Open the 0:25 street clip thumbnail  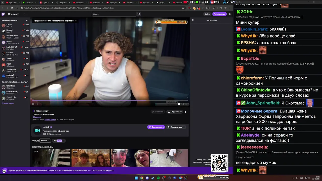point(169,158)
